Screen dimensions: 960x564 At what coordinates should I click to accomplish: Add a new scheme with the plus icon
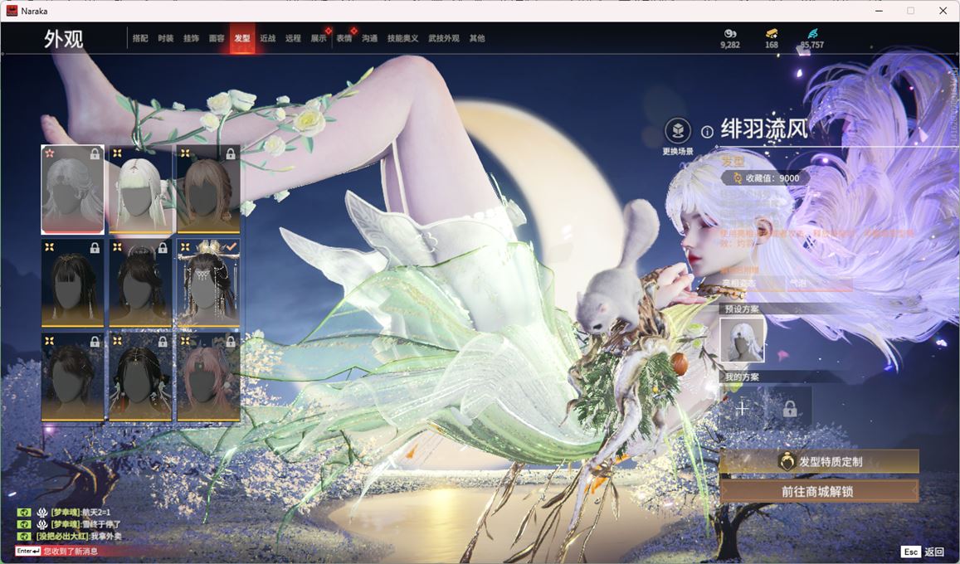742,408
